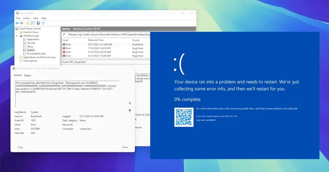Close the Event Properties dialog with X
The height and width of the screenshot is (172, 329).
(x=132, y=68)
